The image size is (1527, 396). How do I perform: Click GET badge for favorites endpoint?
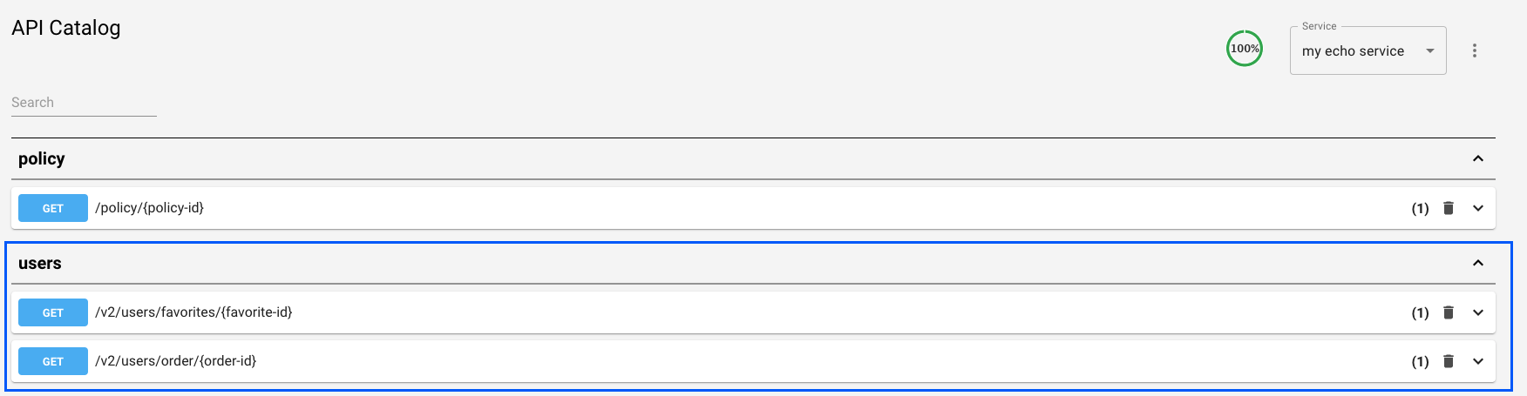click(53, 312)
